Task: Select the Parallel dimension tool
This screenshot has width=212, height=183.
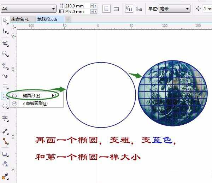Action: point(5,131)
